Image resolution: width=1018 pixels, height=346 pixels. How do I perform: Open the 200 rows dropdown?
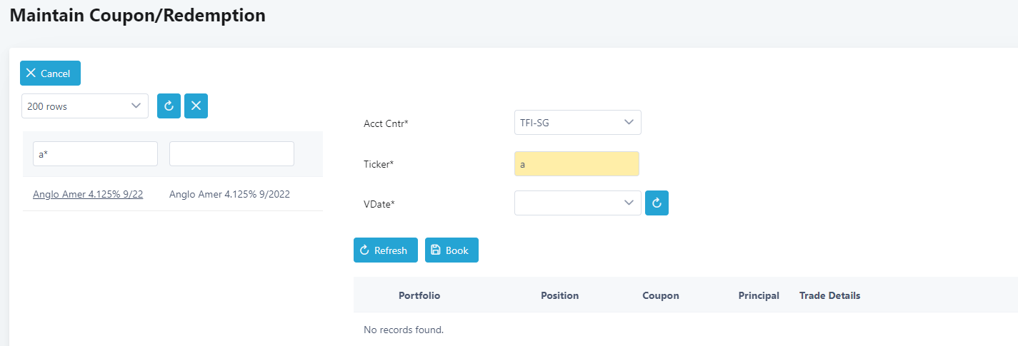point(85,106)
